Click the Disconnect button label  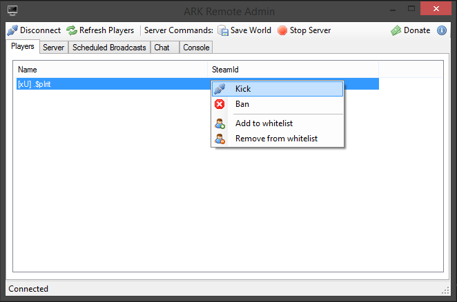40,30
